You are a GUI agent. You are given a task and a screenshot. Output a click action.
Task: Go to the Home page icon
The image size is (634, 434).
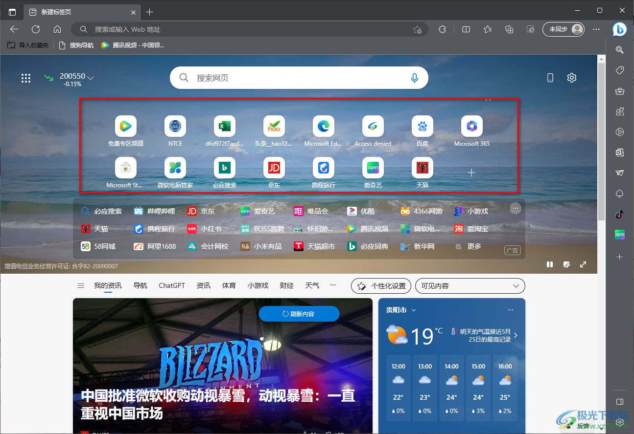point(57,29)
